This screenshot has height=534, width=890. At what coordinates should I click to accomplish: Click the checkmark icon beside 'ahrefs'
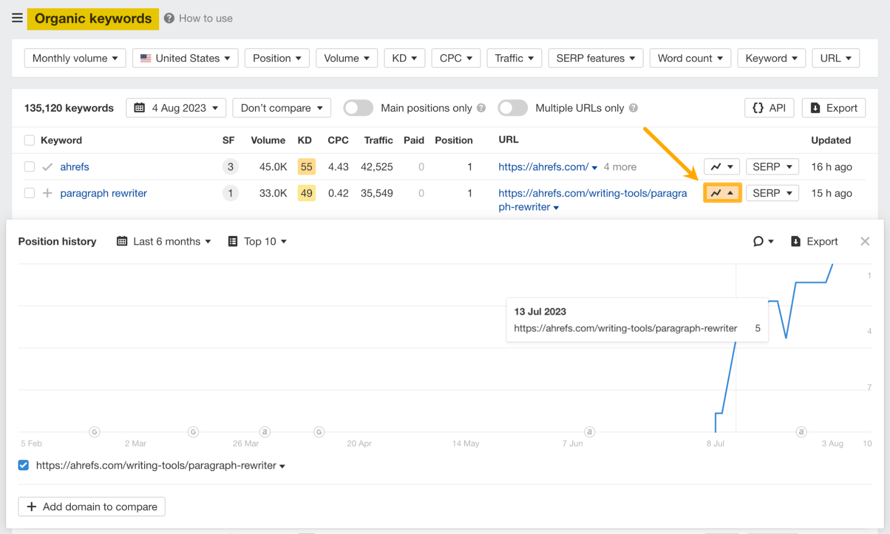[x=47, y=167]
